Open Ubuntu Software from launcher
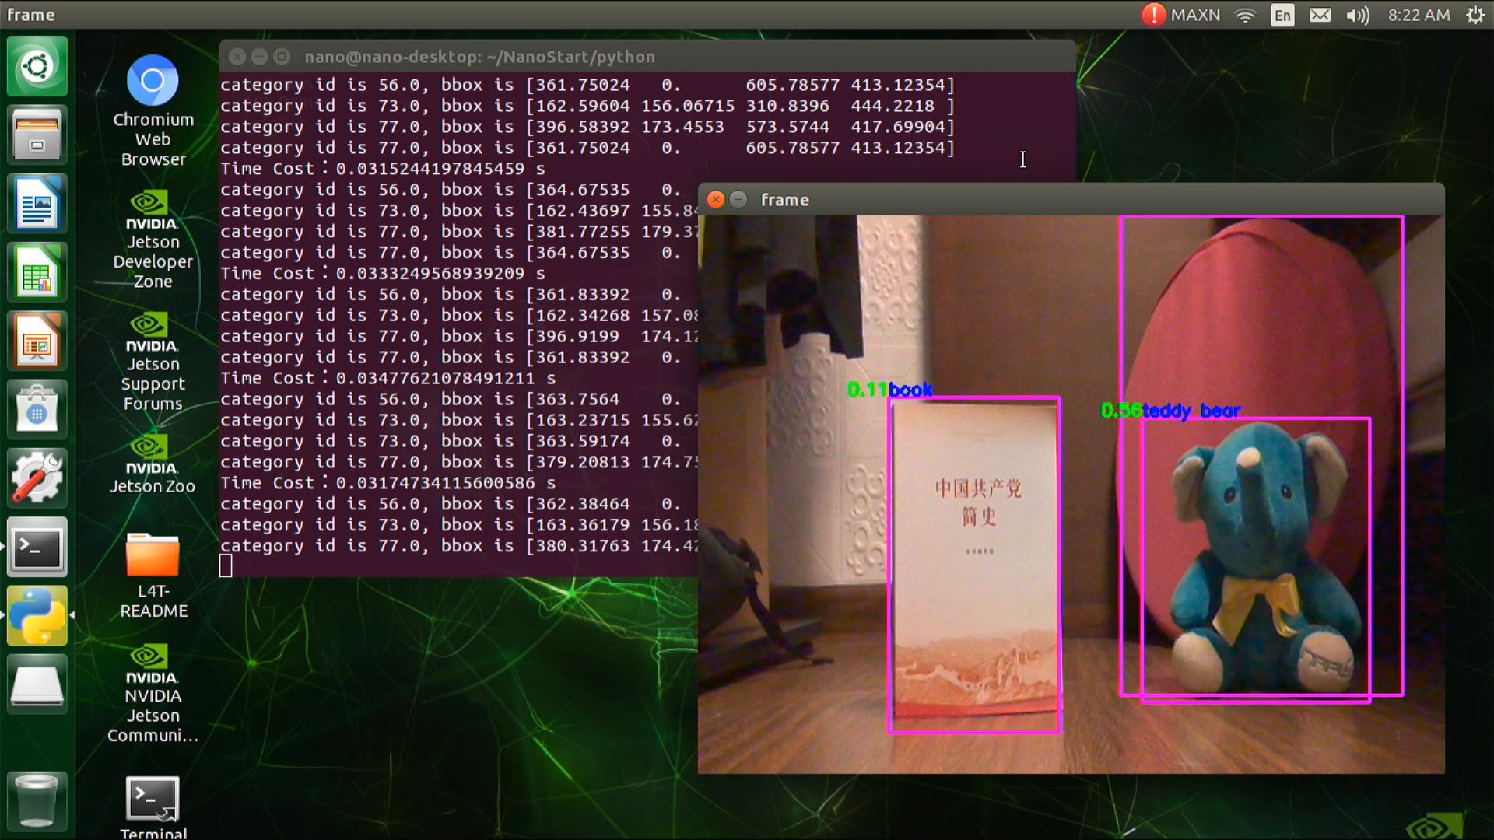This screenshot has height=840, width=1494. [37, 410]
